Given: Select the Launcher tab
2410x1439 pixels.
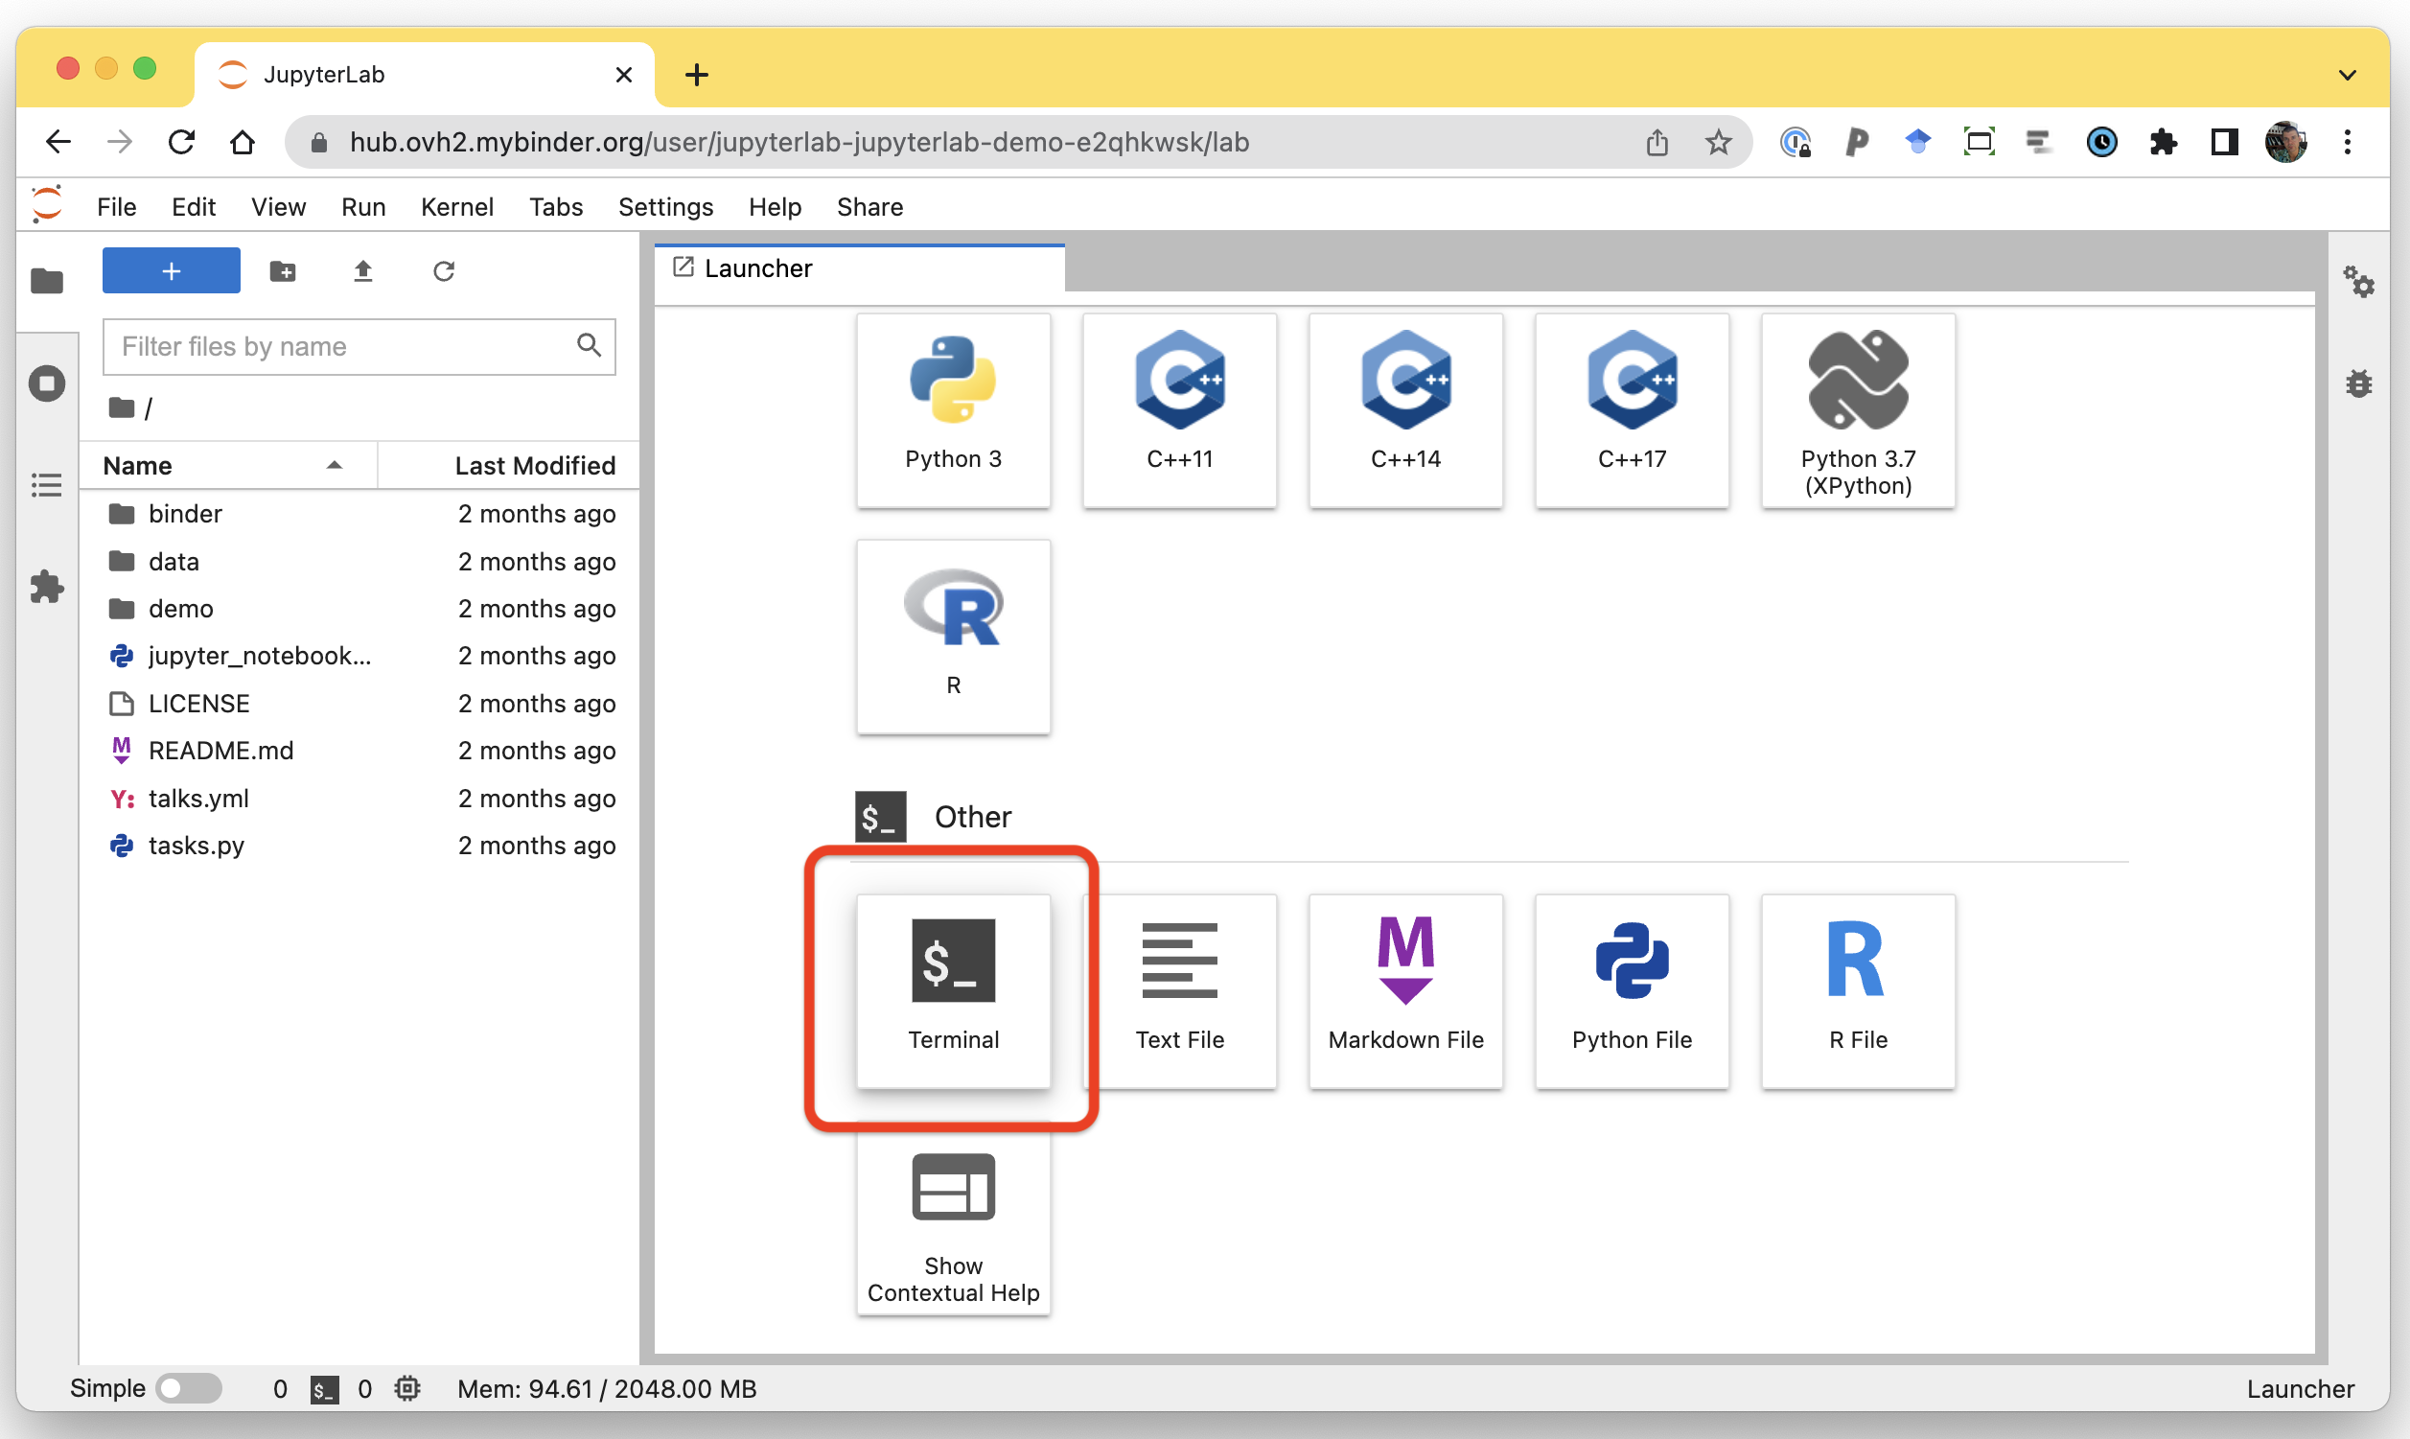Looking at the screenshot, I should pyautogui.click(x=859, y=268).
